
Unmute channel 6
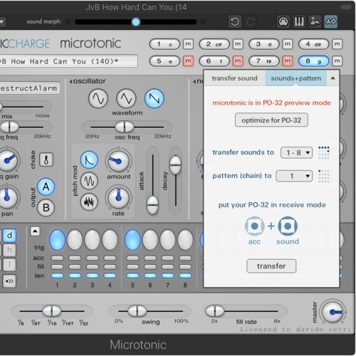(x=238, y=61)
